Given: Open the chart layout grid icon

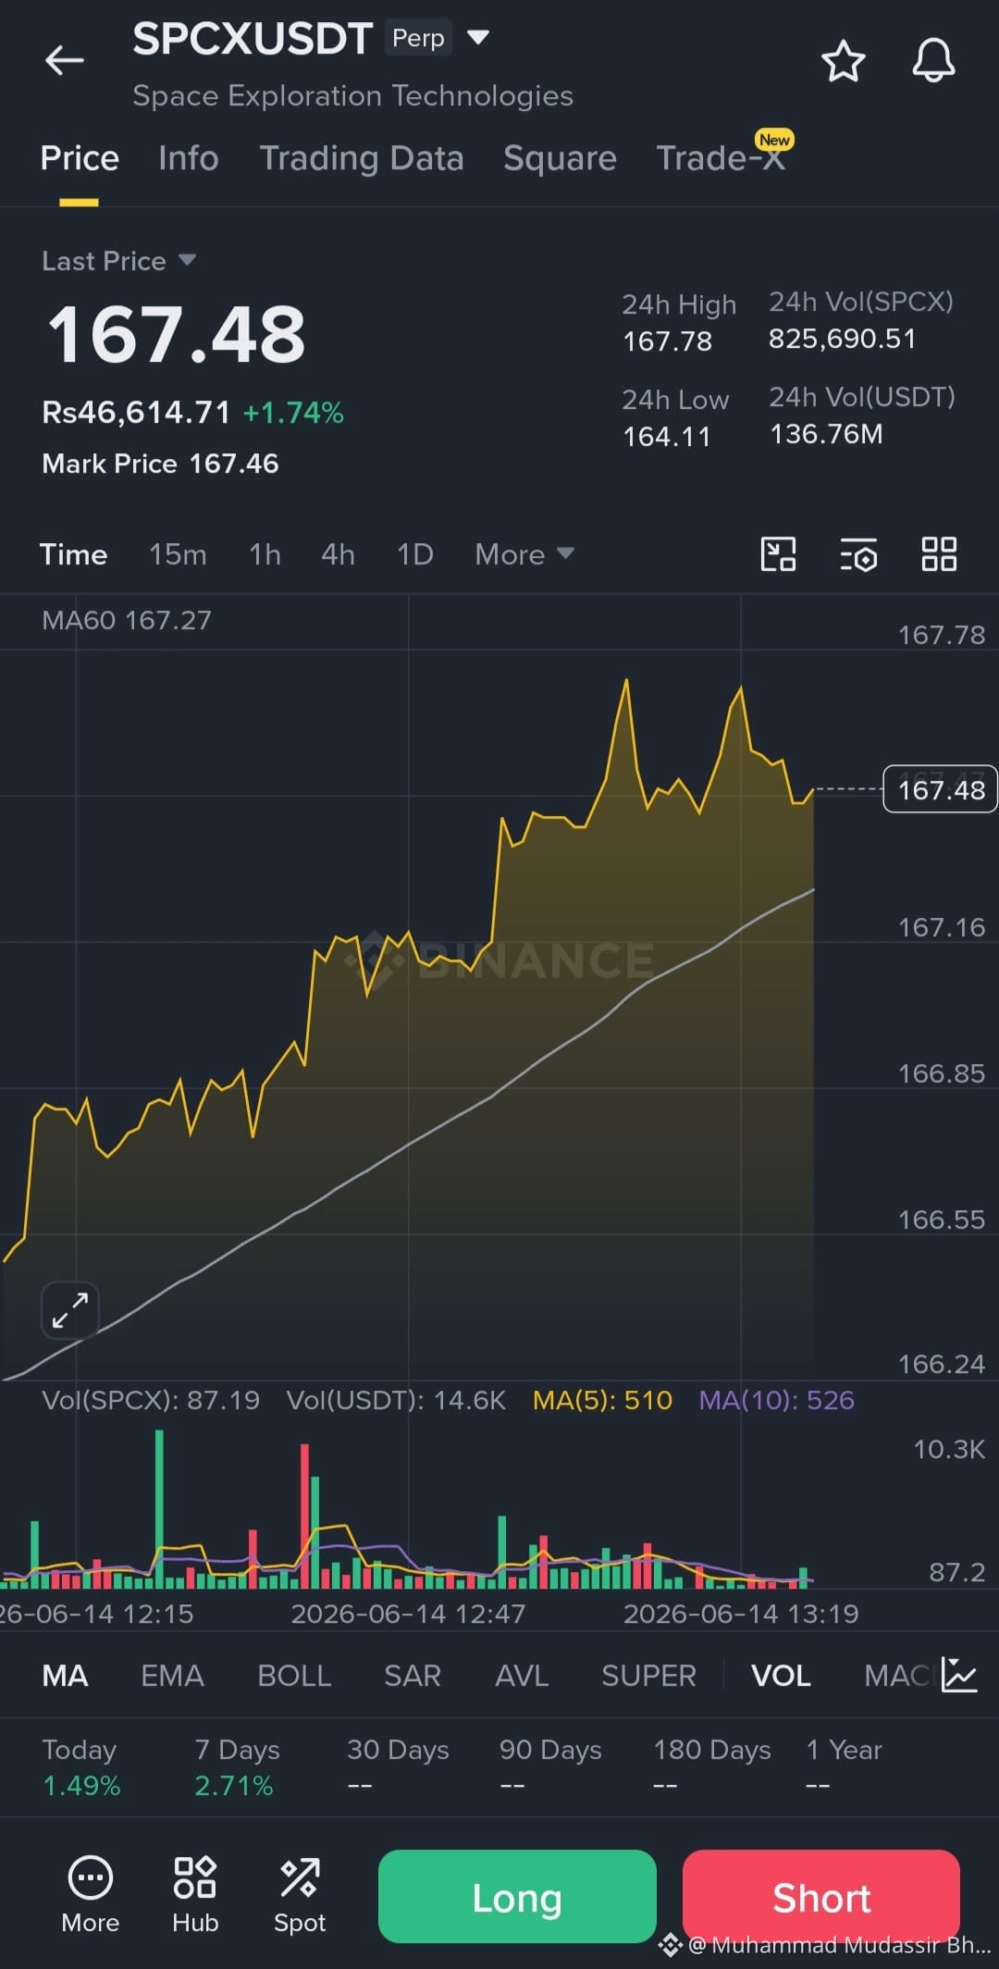Looking at the screenshot, I should [x=939, y=554].
